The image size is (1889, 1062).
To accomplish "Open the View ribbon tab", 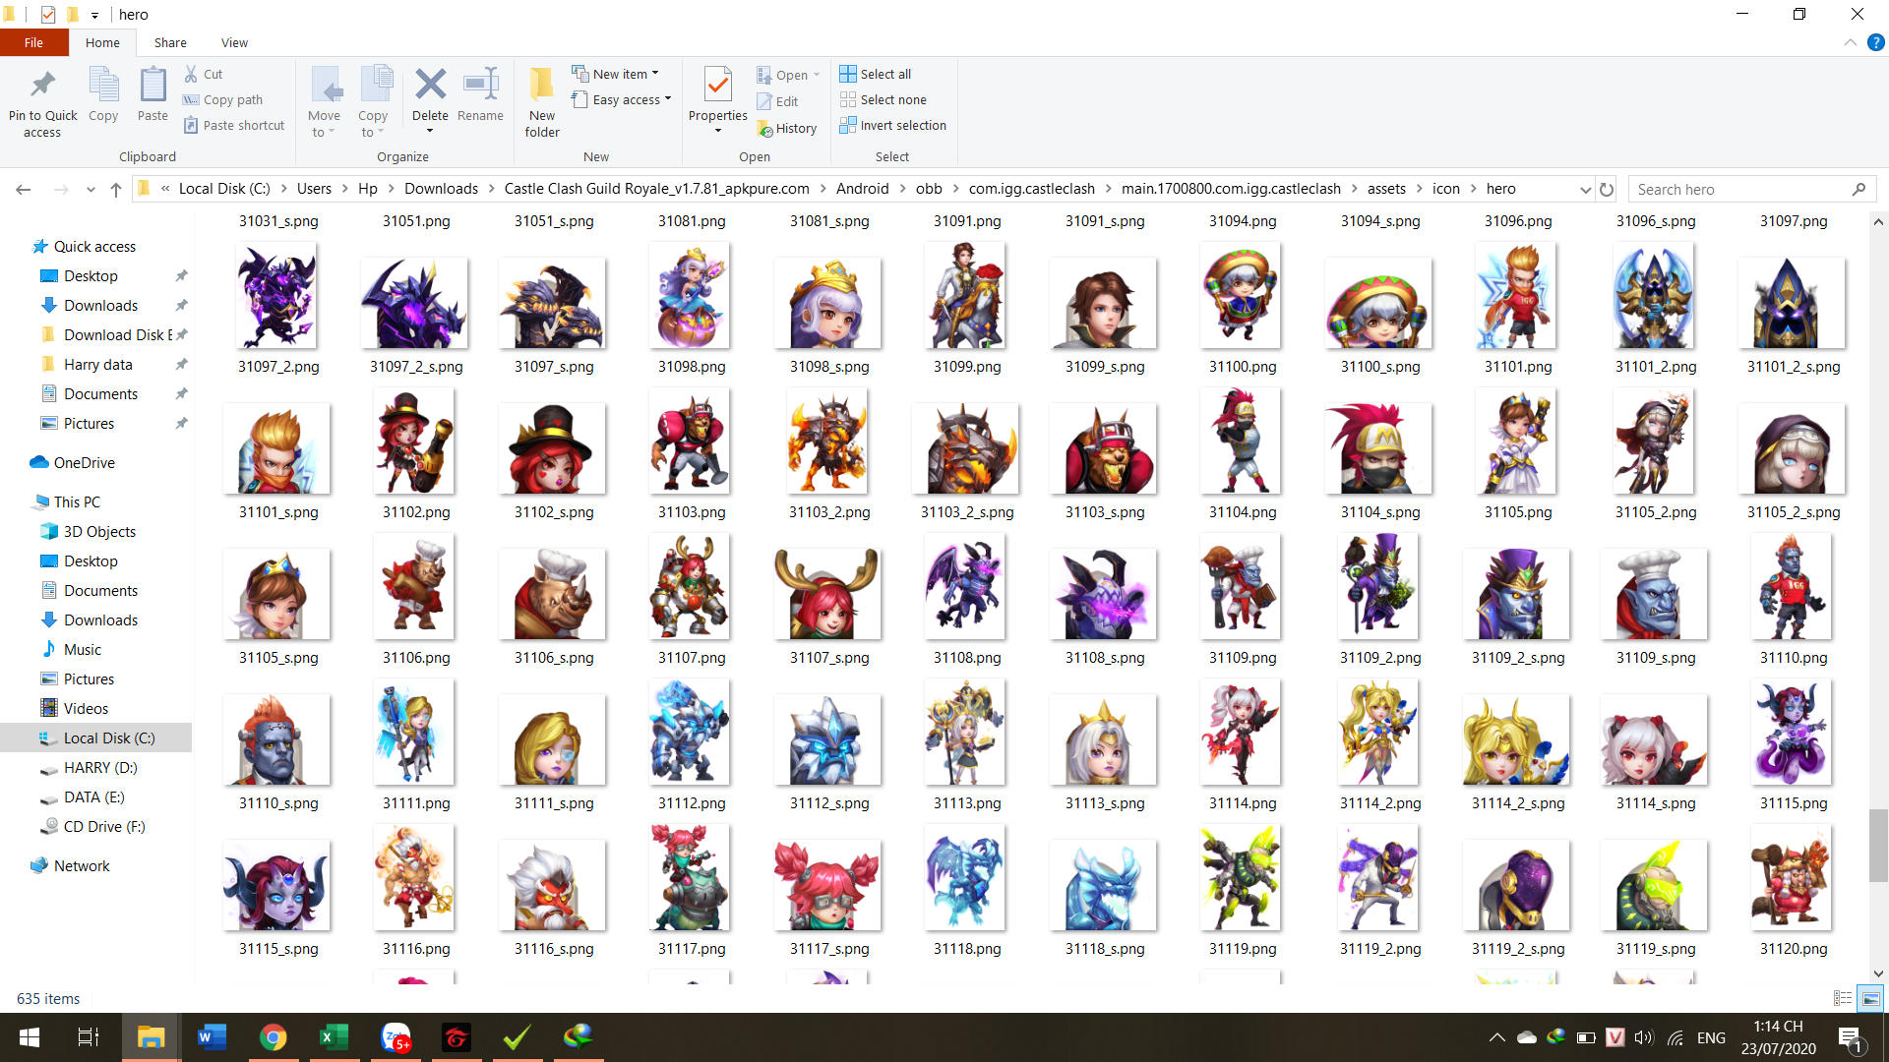I will click(234, 43).
